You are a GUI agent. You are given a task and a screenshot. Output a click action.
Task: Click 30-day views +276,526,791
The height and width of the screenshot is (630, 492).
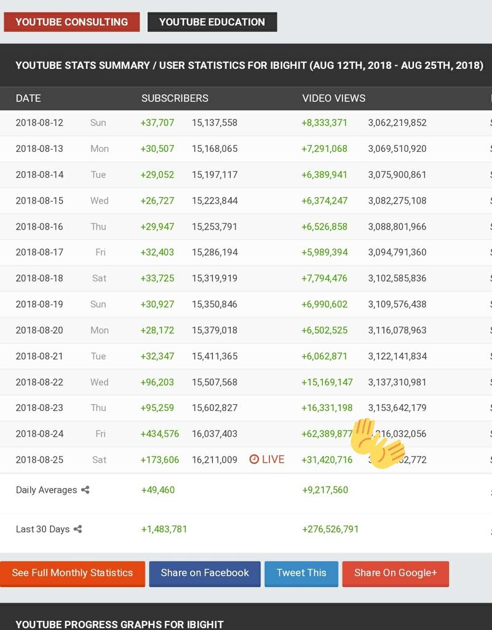point(330,529)
